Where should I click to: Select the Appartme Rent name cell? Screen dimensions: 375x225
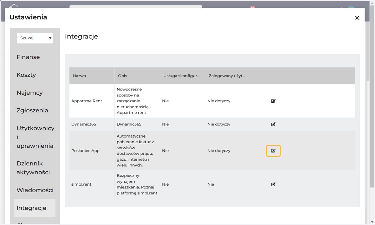click(x=92, y=101)
